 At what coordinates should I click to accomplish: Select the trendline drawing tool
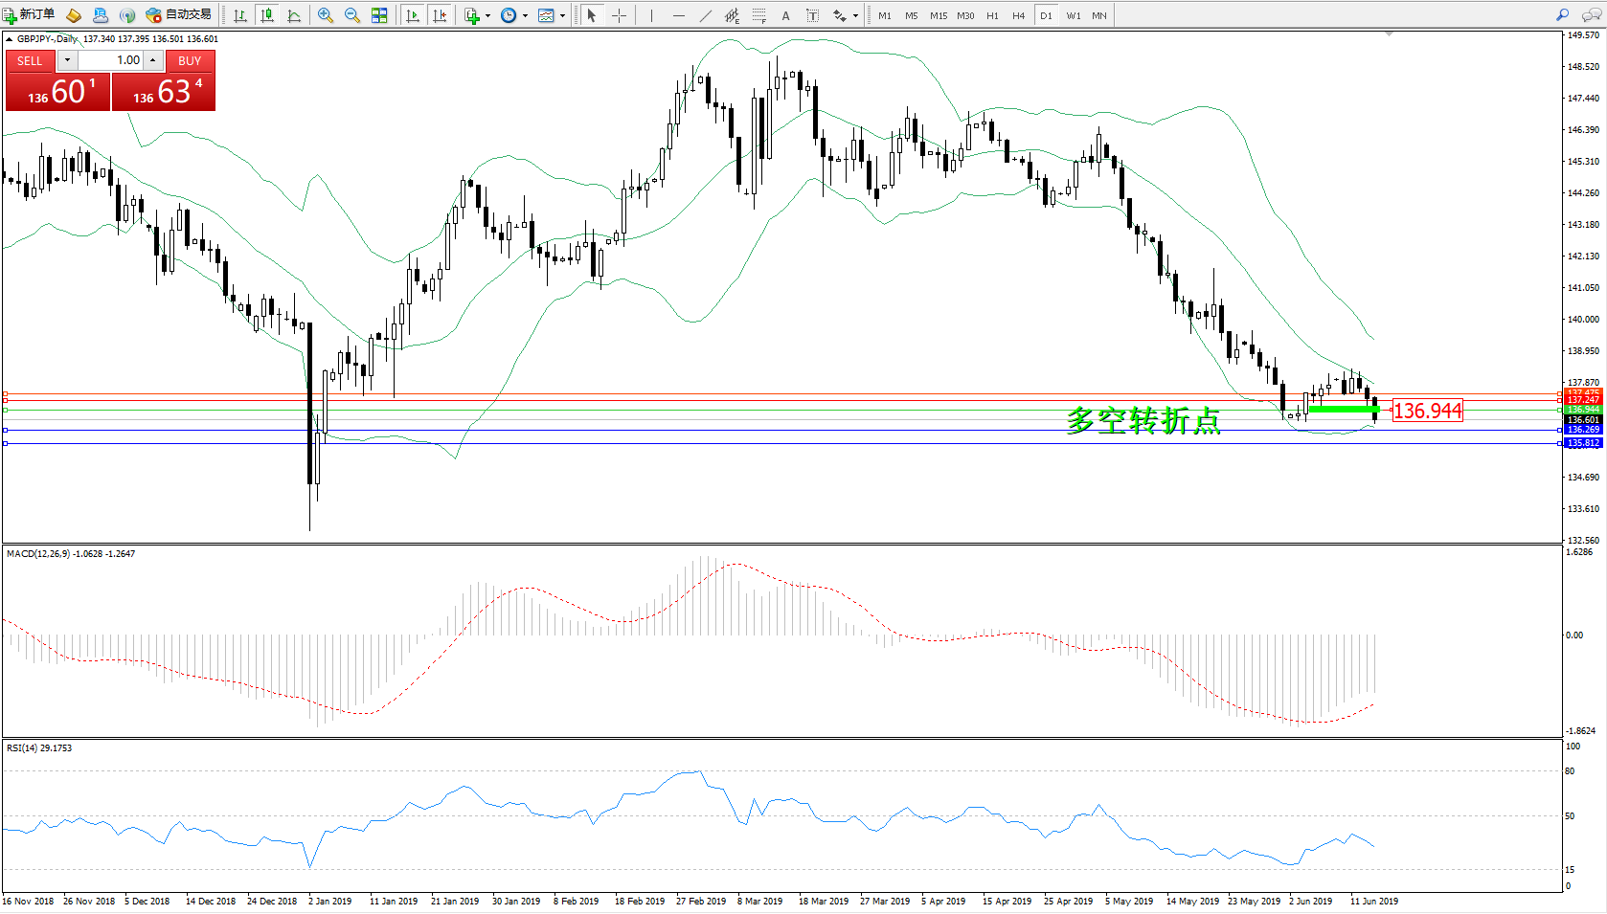point(706,15)
